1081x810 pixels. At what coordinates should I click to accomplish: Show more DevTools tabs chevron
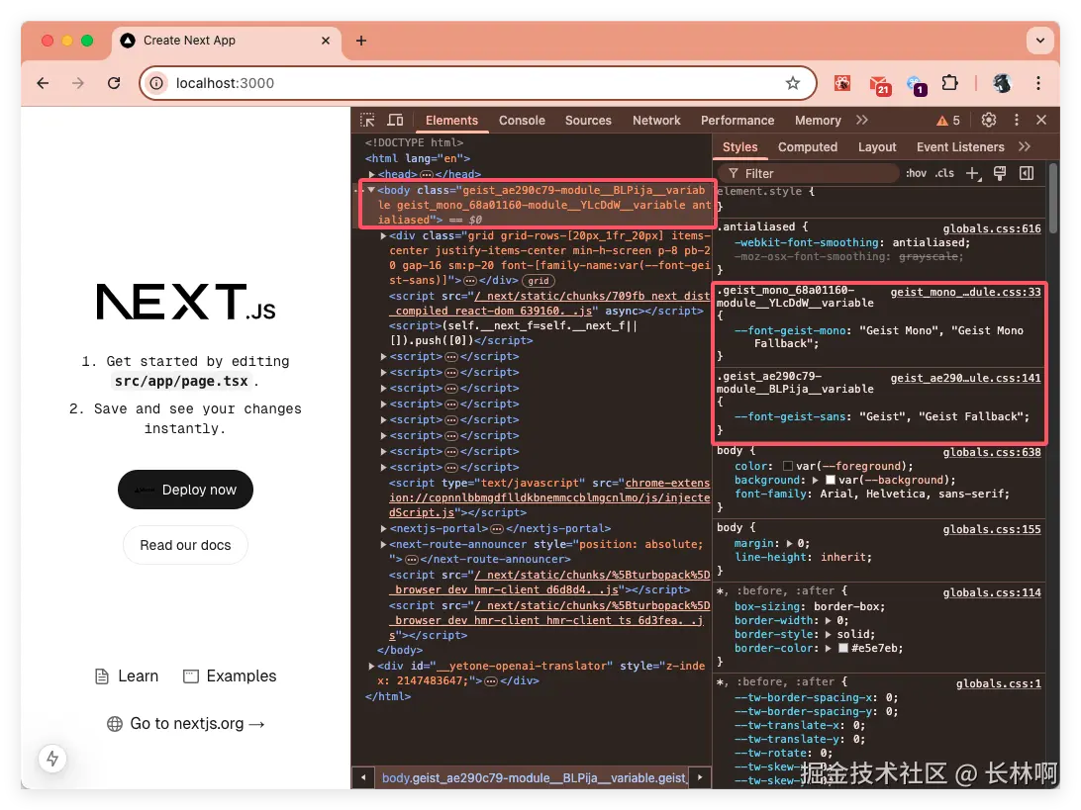(862, 120)
